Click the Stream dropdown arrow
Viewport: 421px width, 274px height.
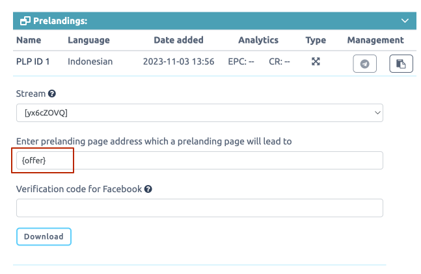pos(377,113)
